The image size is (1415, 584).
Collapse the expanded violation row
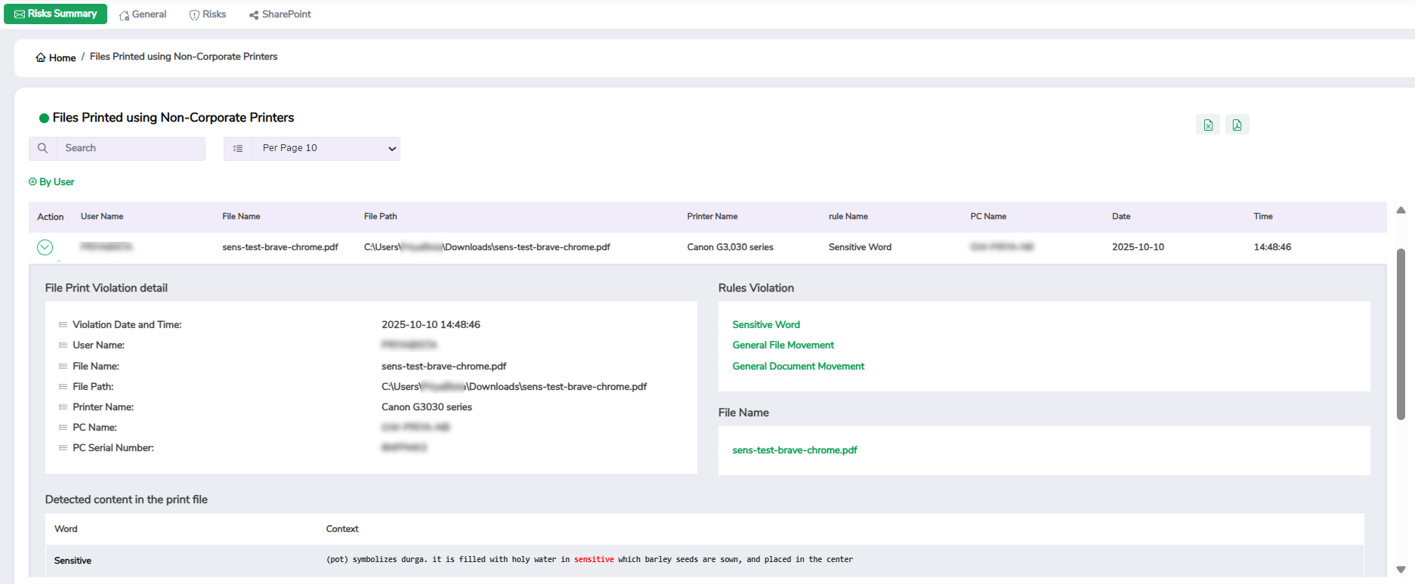pyautogui.click(x=45, y=248)
